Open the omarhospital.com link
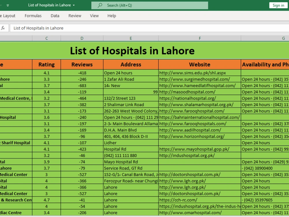289x217 pixels. tap(190, 213)
